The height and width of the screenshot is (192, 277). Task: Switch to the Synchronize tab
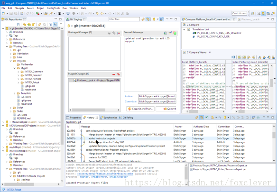coord(109,118)
